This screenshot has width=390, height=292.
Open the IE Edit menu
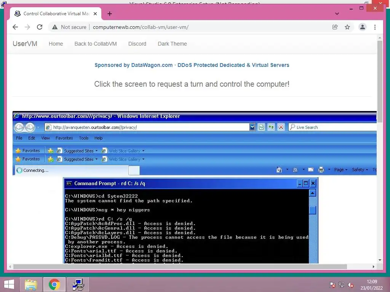(x=32, y=138)
